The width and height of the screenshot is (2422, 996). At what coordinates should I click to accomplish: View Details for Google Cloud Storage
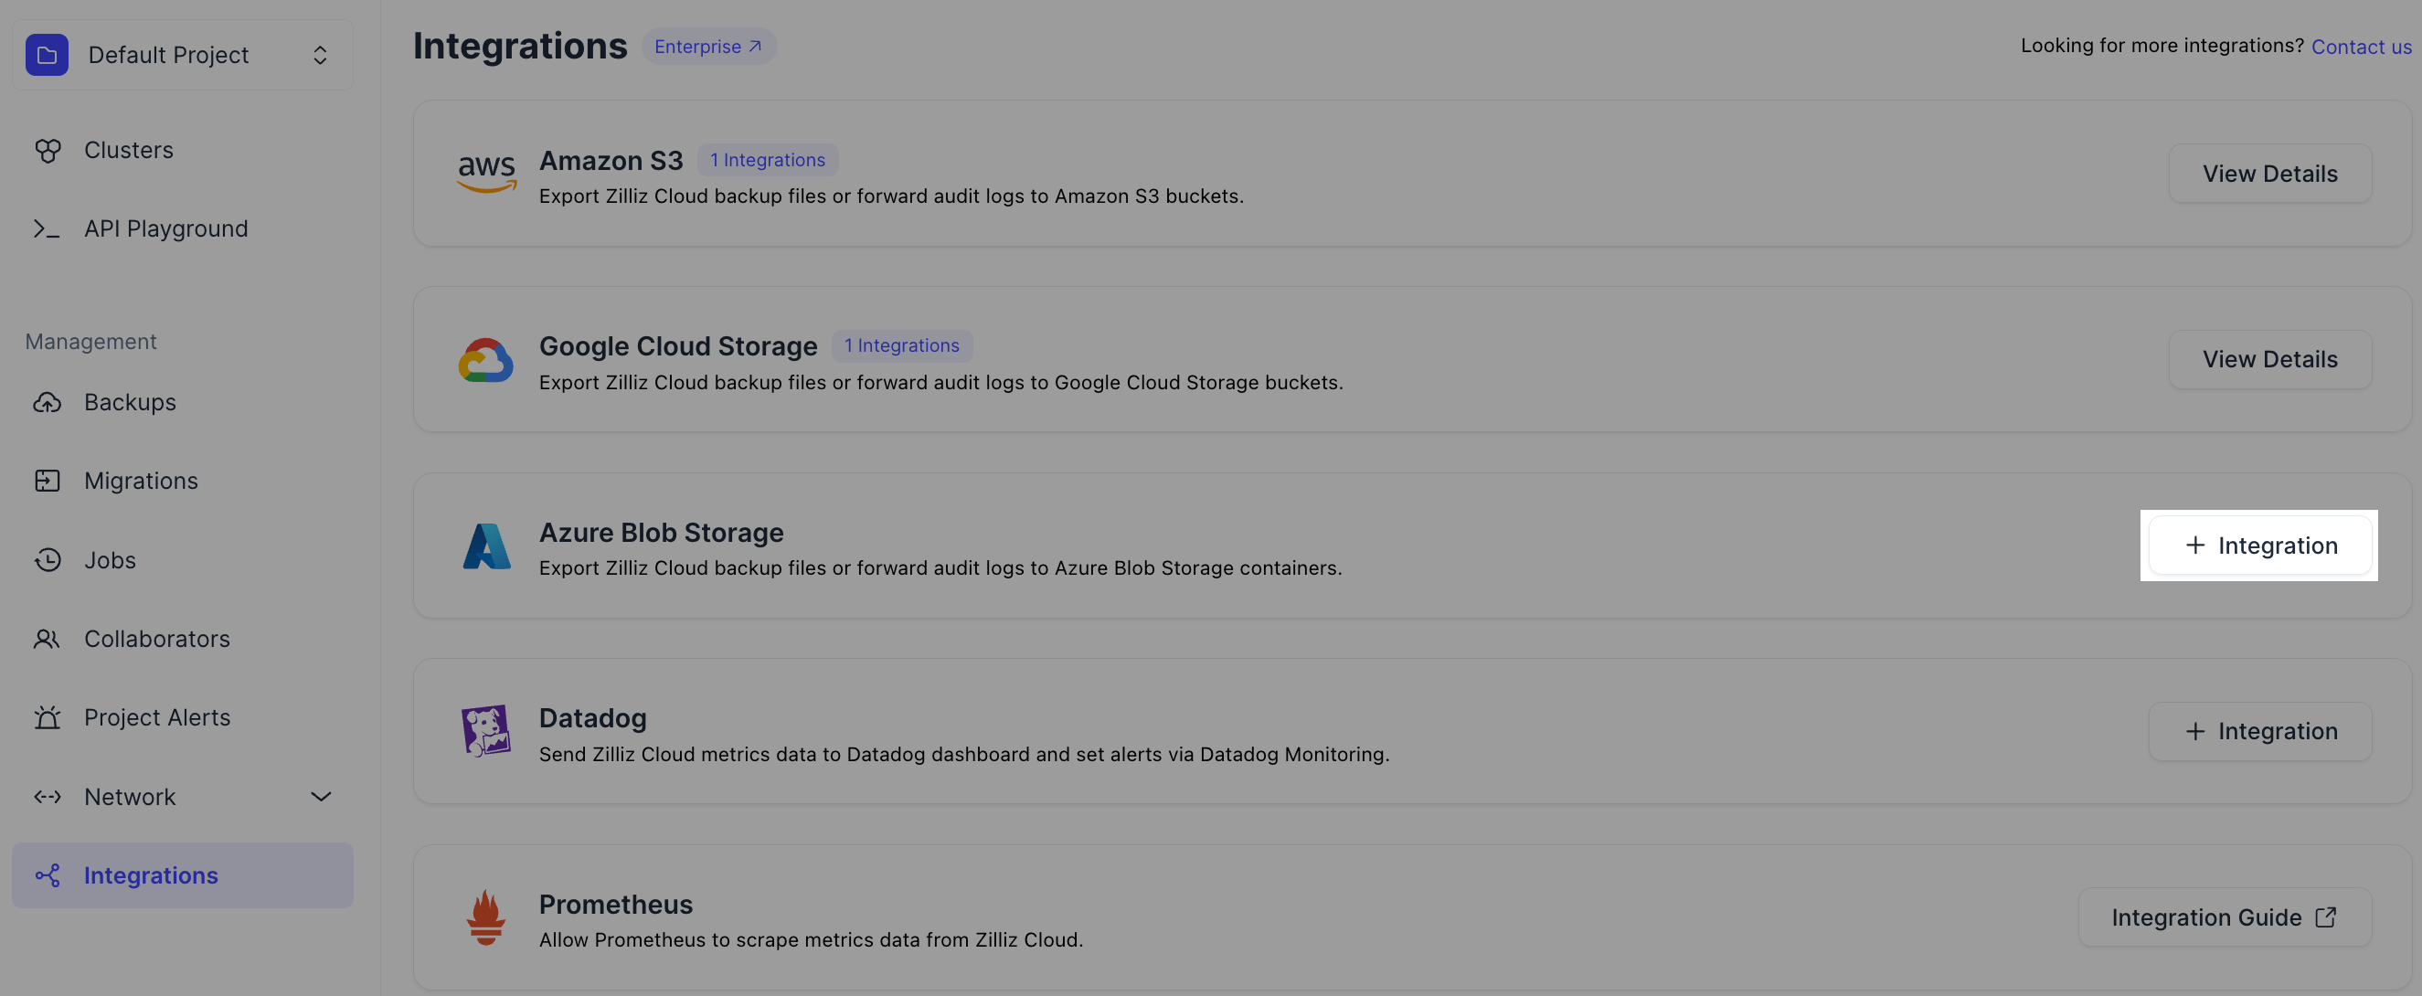[x=2268, y=359]
